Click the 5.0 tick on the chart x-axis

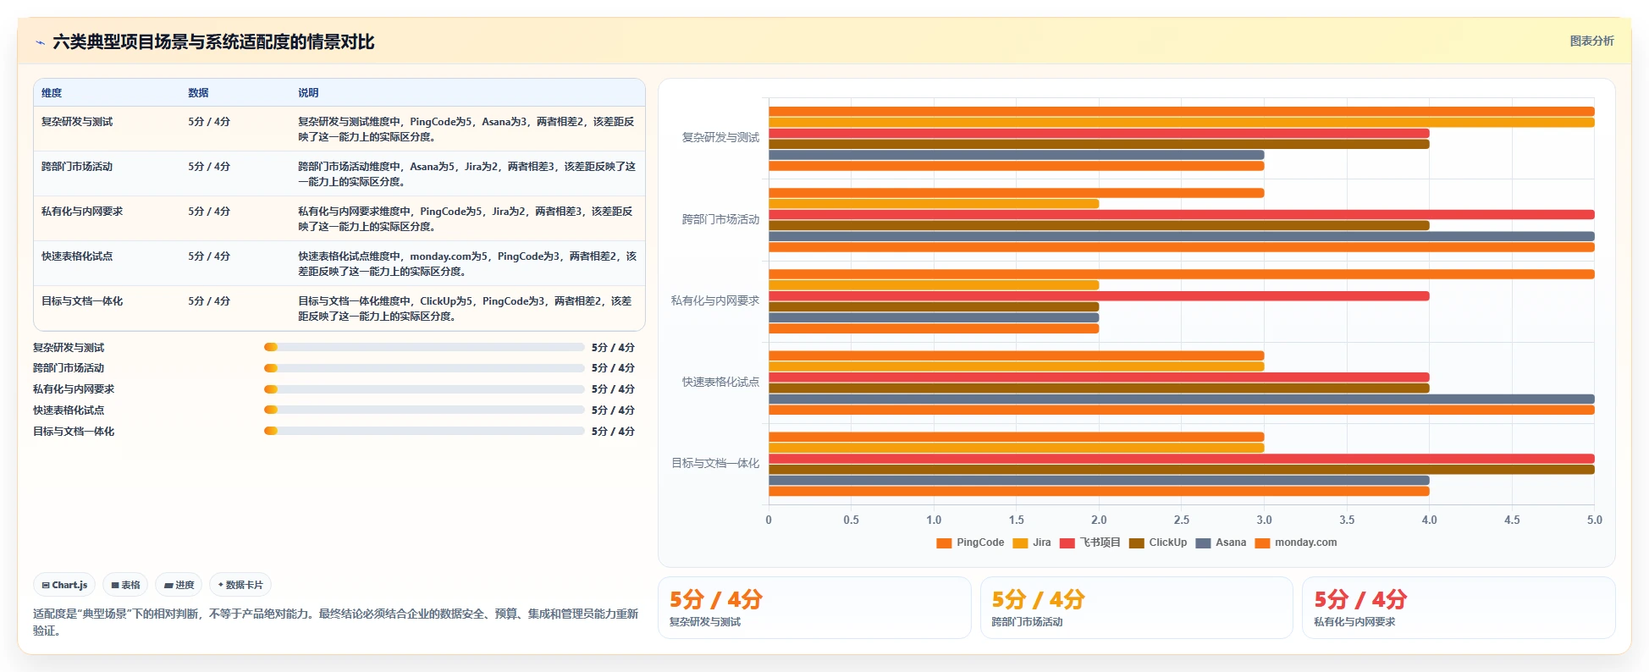[1594, 520]
